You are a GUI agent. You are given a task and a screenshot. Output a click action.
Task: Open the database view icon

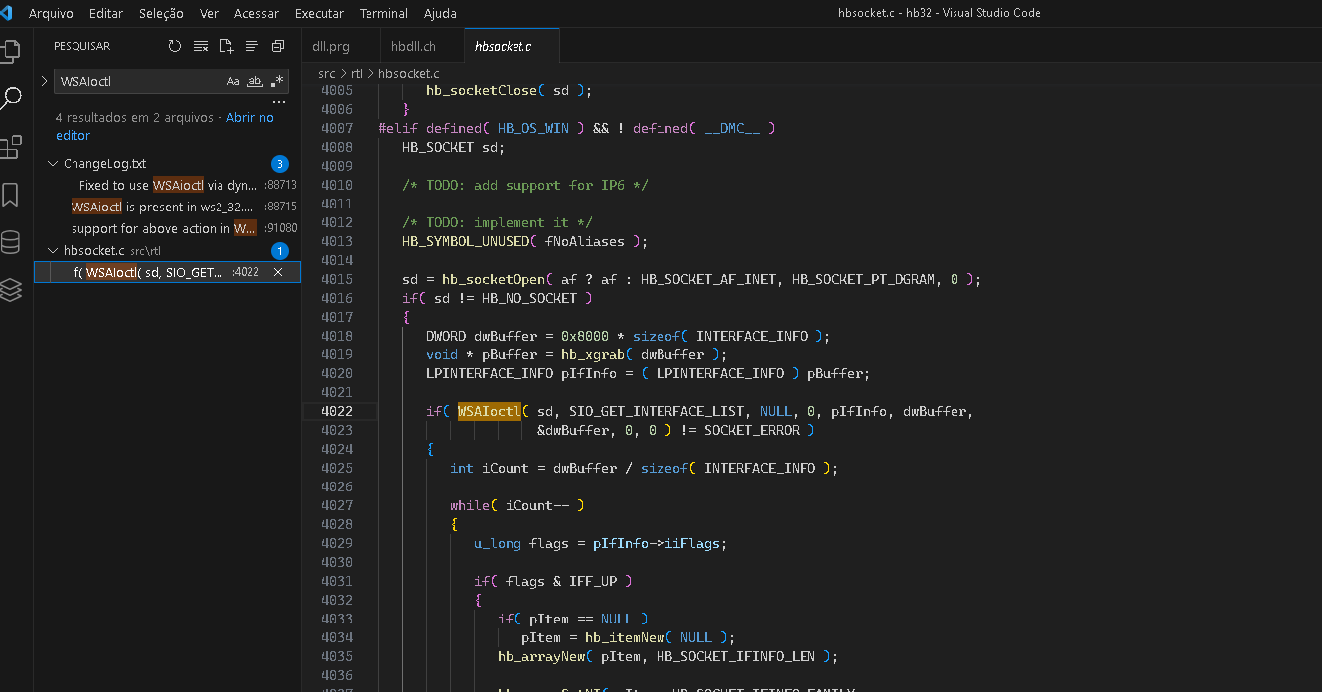tap(11, 242)
